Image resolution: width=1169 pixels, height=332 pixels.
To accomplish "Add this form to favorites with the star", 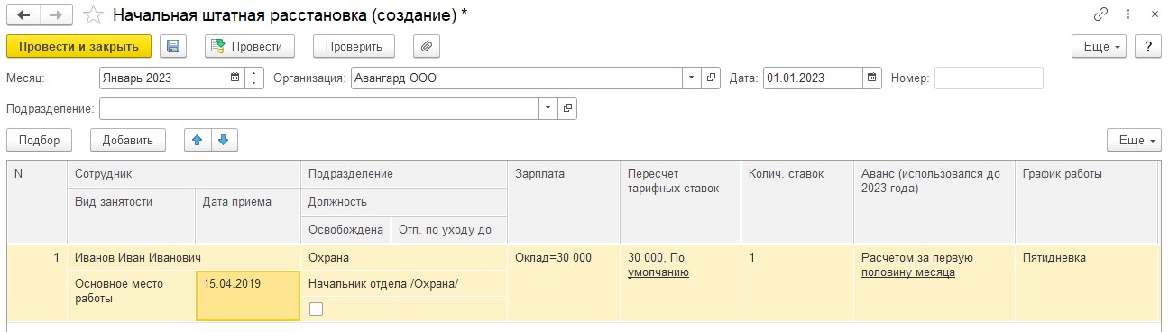I will click(92, 14).
